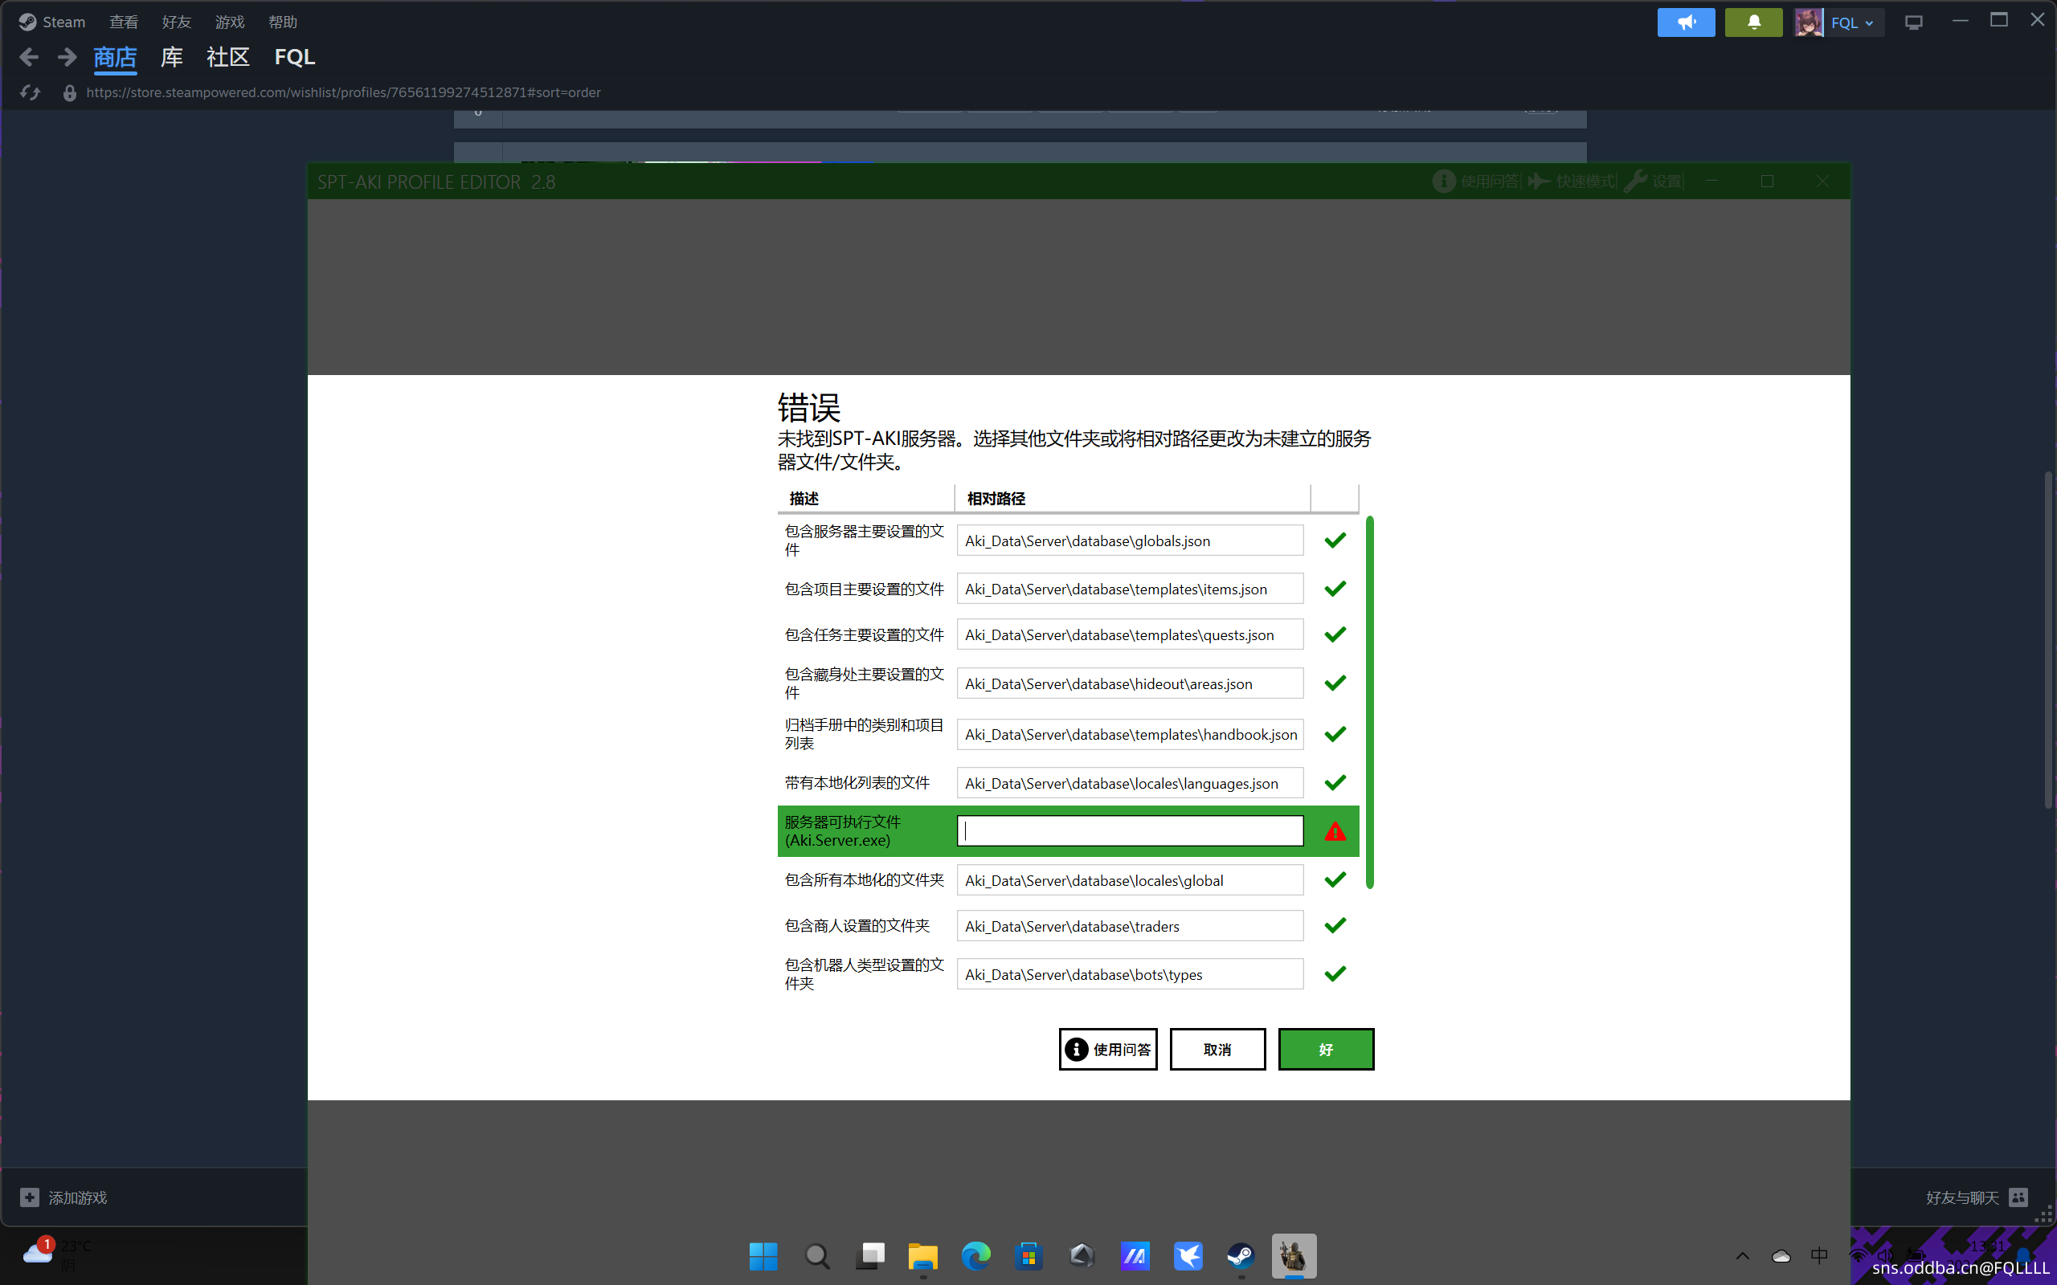Click green checkmark for locales\global row
This screenshot has height=1285, width=2057.
coord(1335,879)
